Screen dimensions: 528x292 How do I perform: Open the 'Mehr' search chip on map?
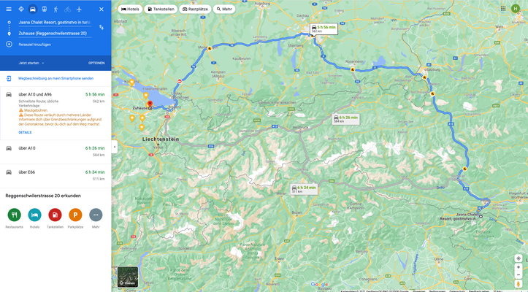224,9
